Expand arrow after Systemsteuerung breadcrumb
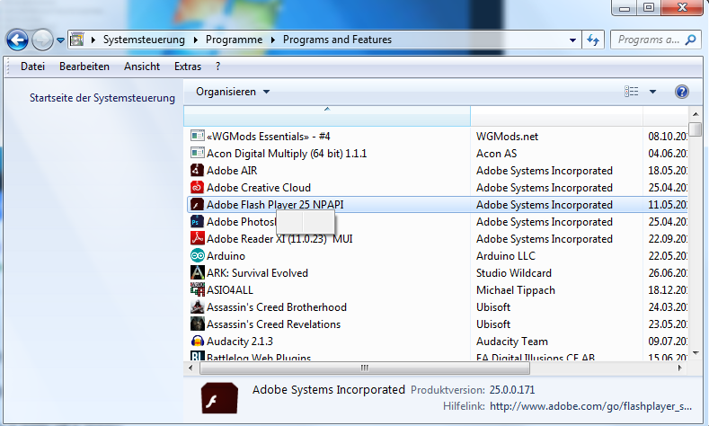This screenshot has height=426, width=709. 196,40
